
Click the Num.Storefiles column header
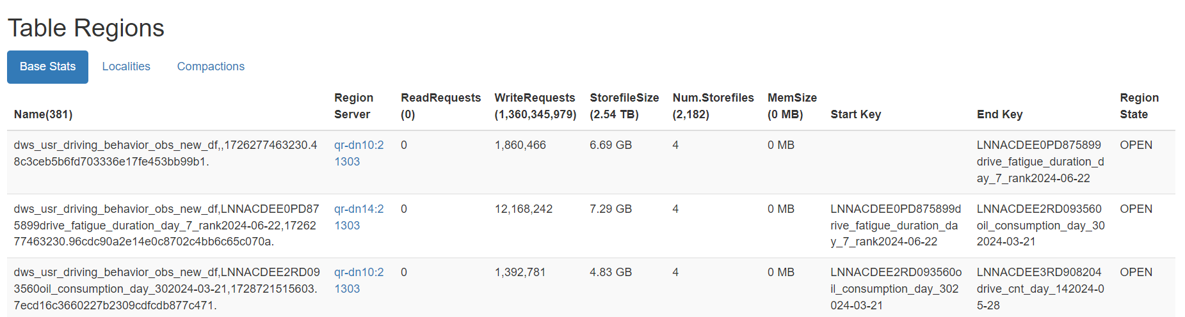(x=713, y=106)
